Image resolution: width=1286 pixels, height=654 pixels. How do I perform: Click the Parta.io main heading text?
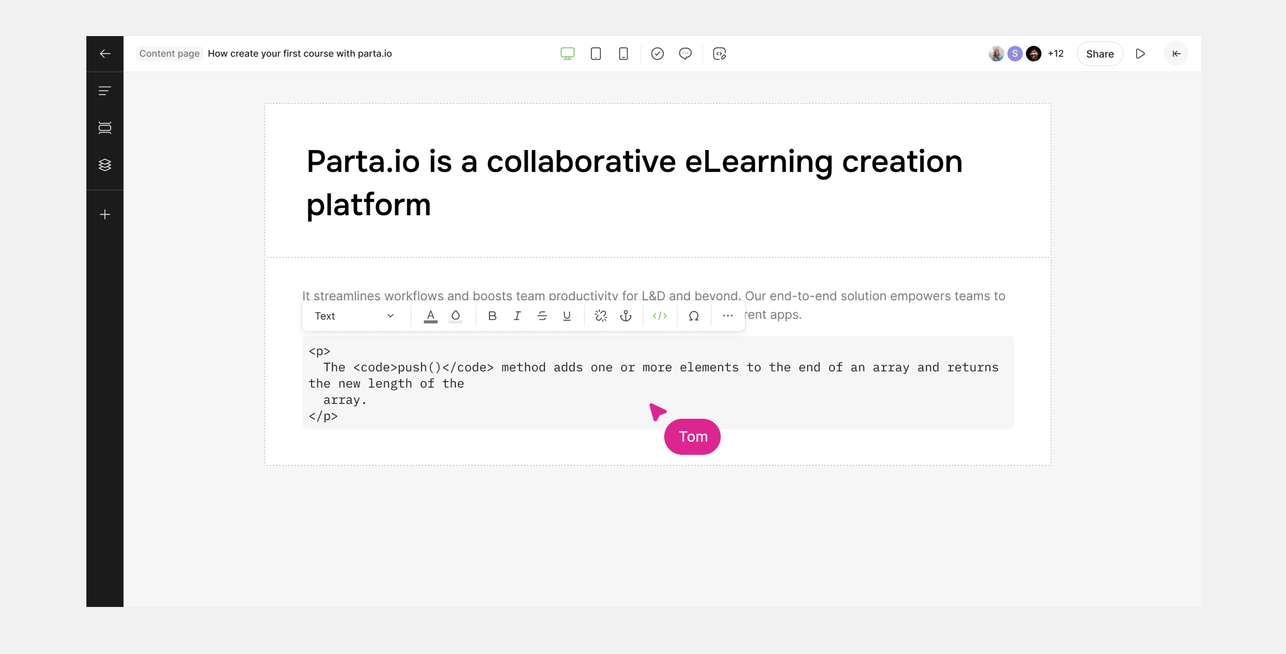(634, 182)
